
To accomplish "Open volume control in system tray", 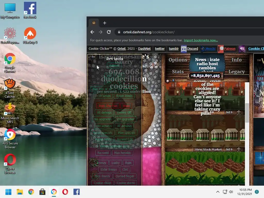I will [x=231, y=192].
